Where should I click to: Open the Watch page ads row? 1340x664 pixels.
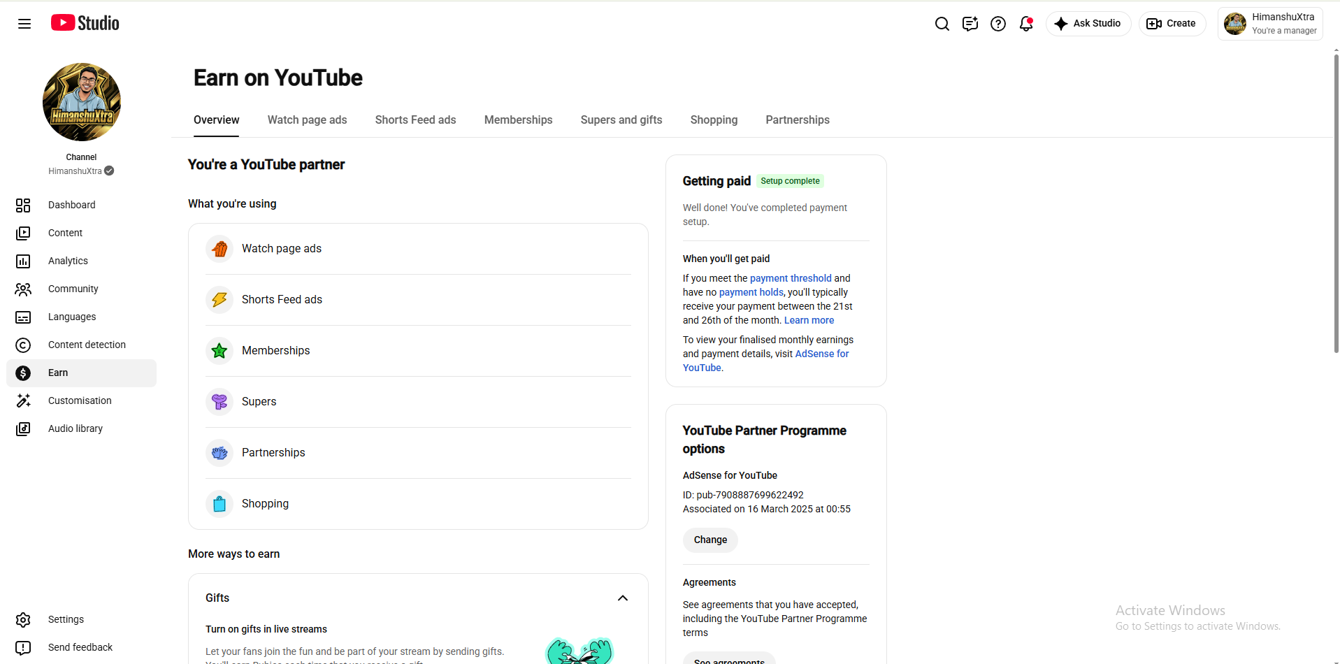[418, 249]
